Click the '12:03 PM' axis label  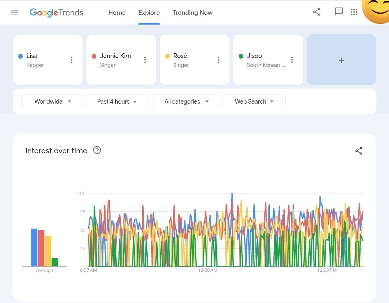point(327,270)
